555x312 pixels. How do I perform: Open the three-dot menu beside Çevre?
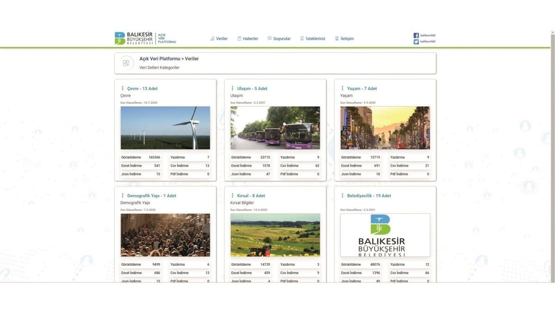(x=123, y=88)
